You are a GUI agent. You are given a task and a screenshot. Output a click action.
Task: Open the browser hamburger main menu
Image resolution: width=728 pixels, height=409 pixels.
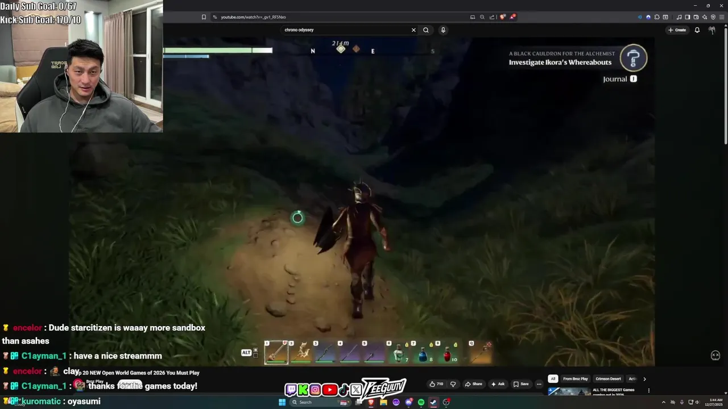pos(721,17)
